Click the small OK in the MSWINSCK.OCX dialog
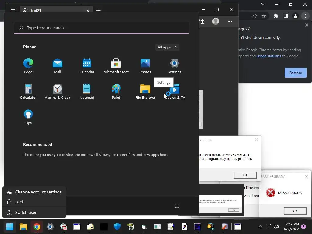The height and width of the screenshot is (234, 312). tap(234, 210)
